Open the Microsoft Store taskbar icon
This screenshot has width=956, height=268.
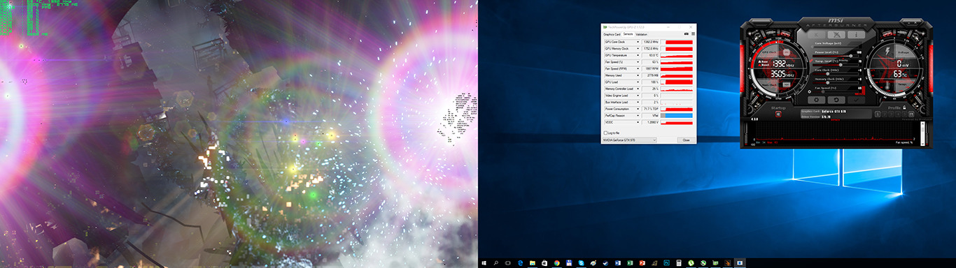544,263
